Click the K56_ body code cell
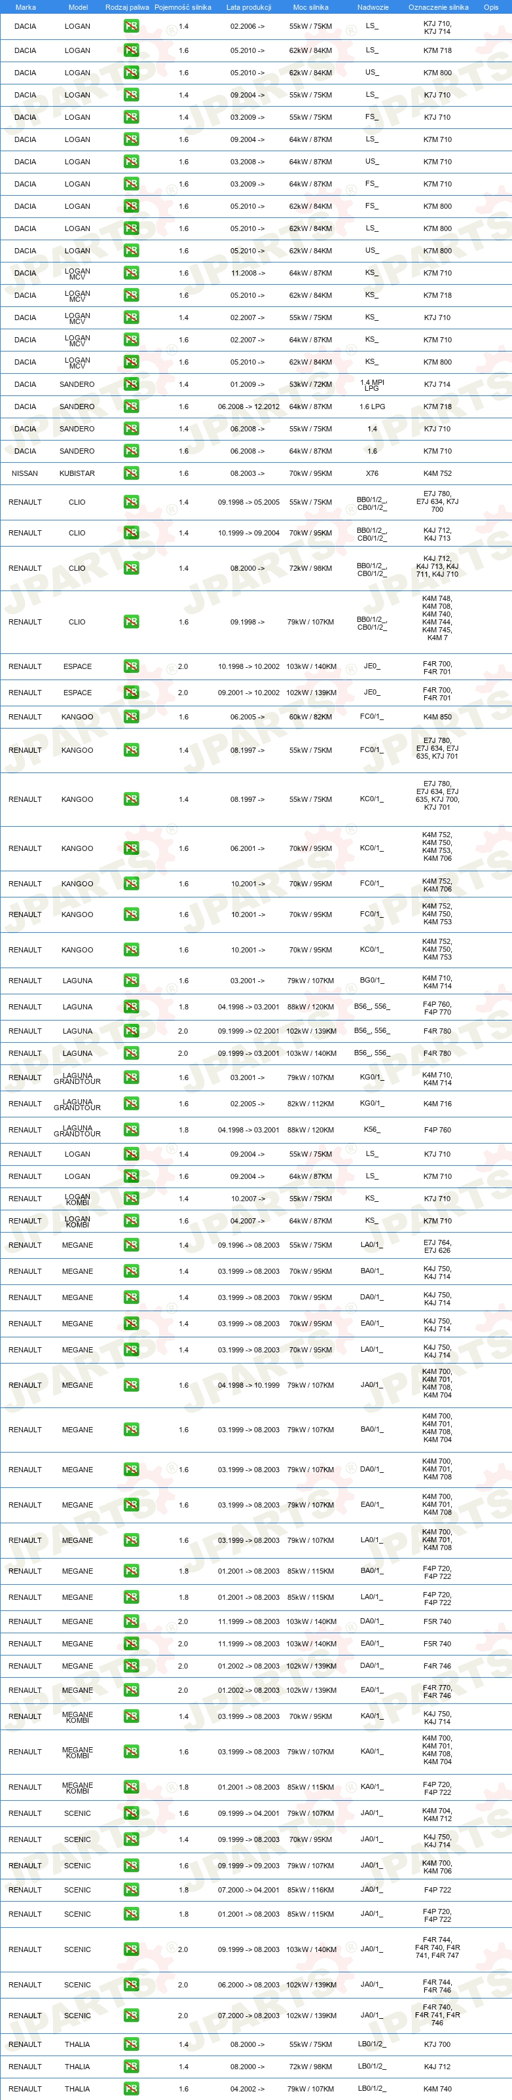This screenshot has height=2100, width=512. (x=372, y=1130)
